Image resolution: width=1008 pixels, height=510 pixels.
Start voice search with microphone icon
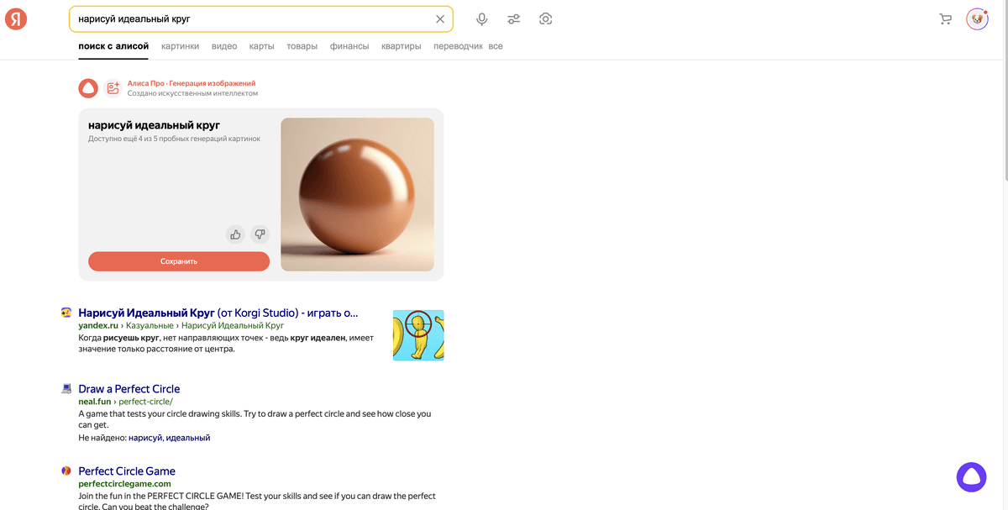click(482, 18)
